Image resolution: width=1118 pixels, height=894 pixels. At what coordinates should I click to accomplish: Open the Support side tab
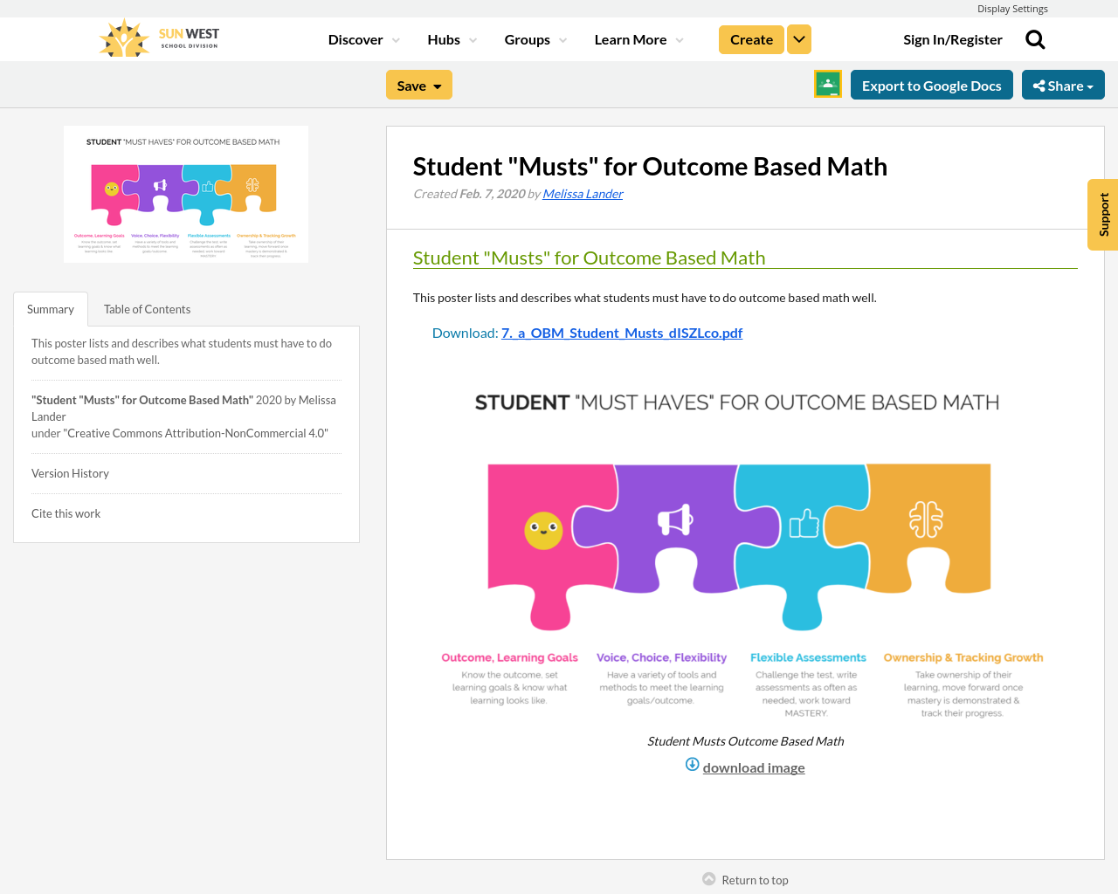[1102, 214]
